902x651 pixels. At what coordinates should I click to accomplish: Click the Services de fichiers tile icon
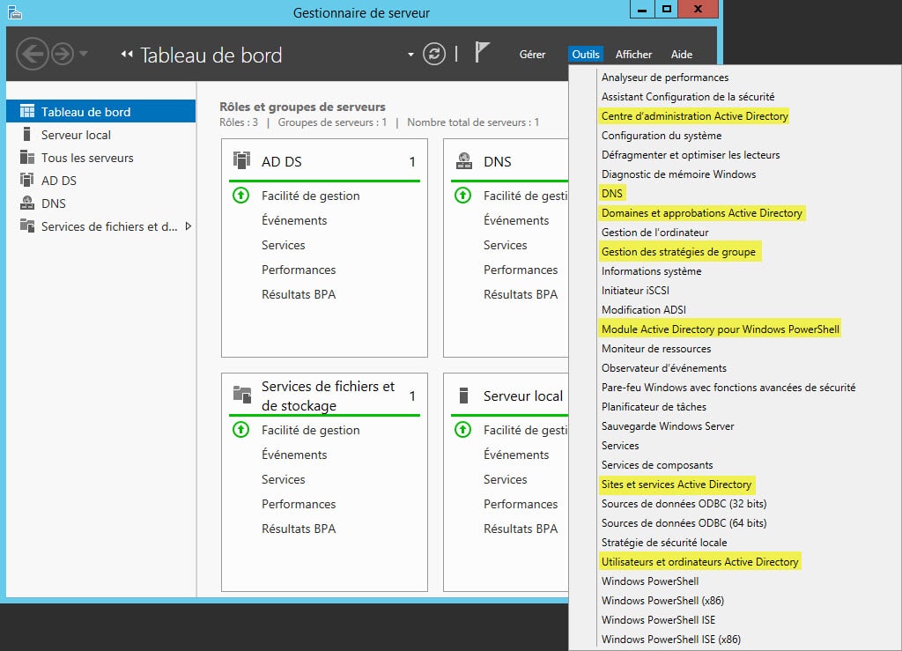pos(242,395)
